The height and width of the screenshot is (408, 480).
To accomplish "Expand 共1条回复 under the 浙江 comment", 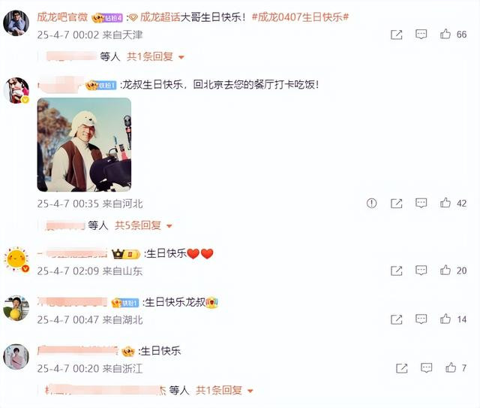I will (x=224, y=391).
